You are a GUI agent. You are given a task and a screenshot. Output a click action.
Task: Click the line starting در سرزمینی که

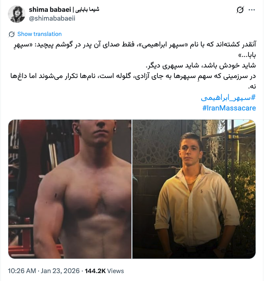133,76
